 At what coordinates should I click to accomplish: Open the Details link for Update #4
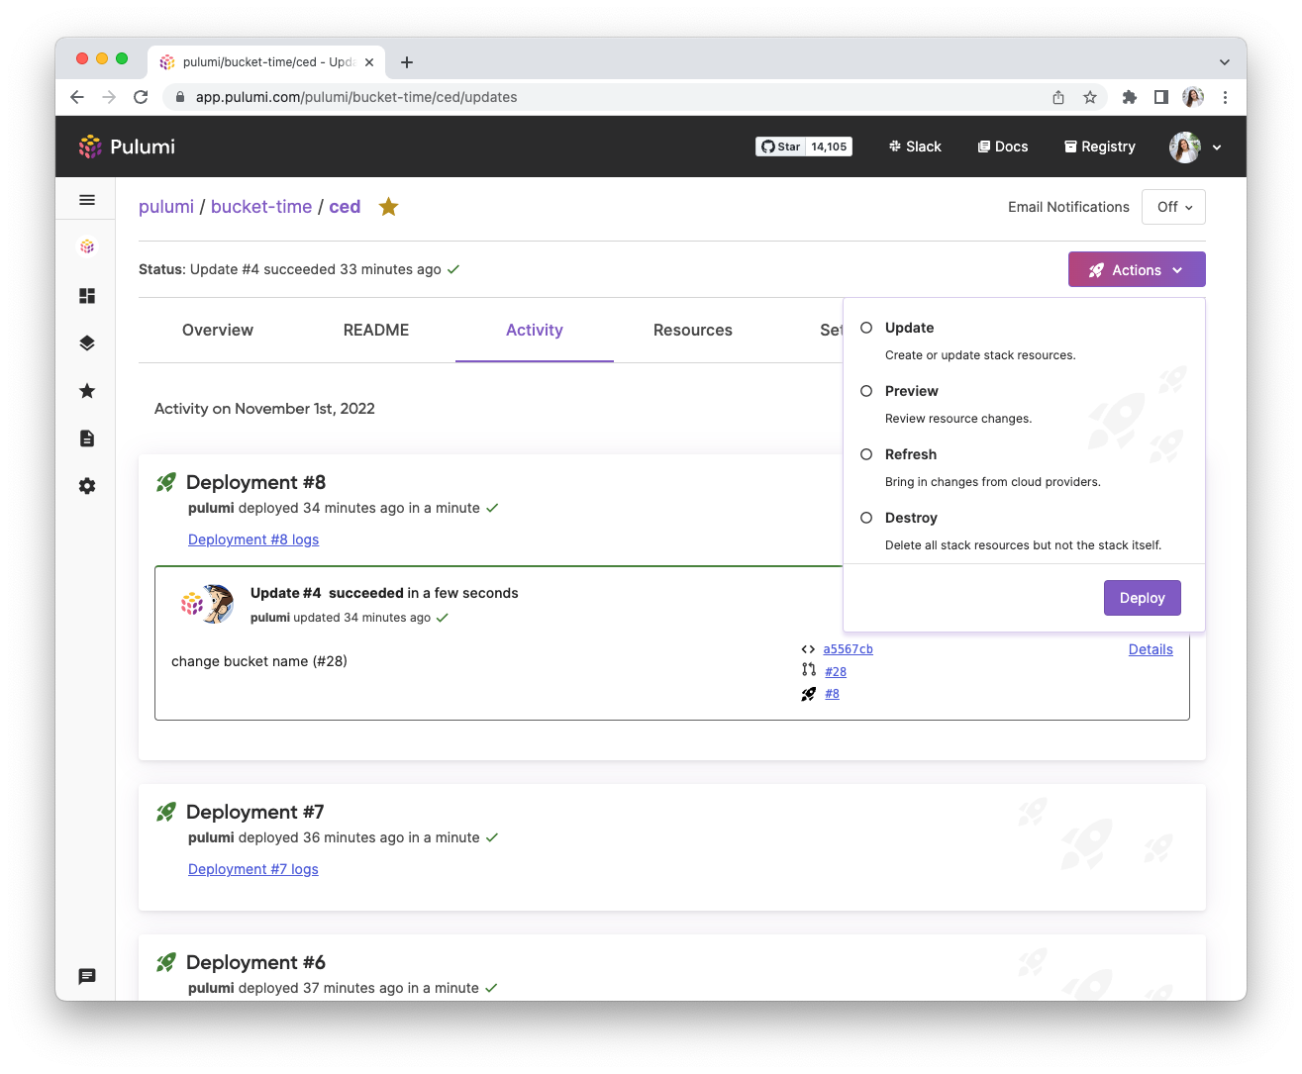[x=1151, y=649]
